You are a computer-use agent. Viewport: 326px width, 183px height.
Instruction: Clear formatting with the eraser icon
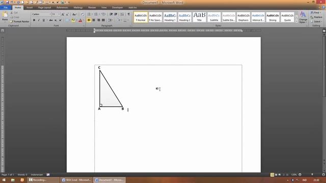(83, 14)
